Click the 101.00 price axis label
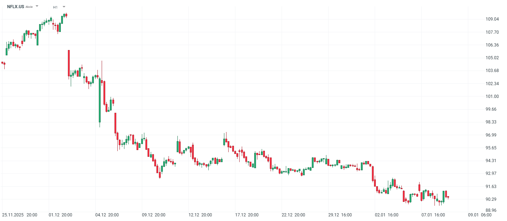Screen dimensions: 507x221 click(x=492, y=96)
